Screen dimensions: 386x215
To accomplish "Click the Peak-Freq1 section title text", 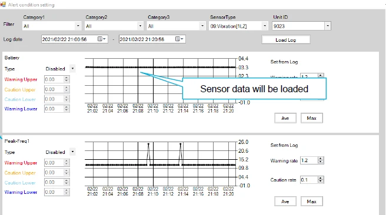I will coord(16,141).
